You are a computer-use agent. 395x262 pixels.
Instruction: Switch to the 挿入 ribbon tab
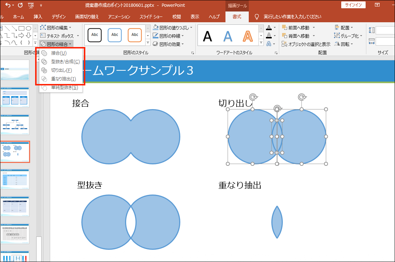pos(38,17)
